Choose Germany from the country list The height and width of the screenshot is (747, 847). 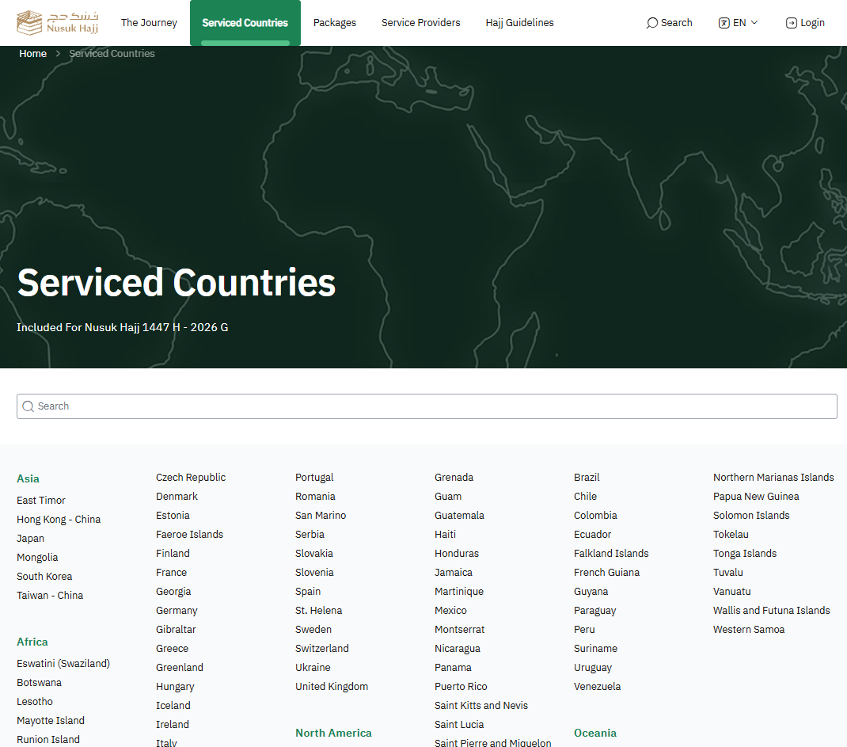[177, 610]
